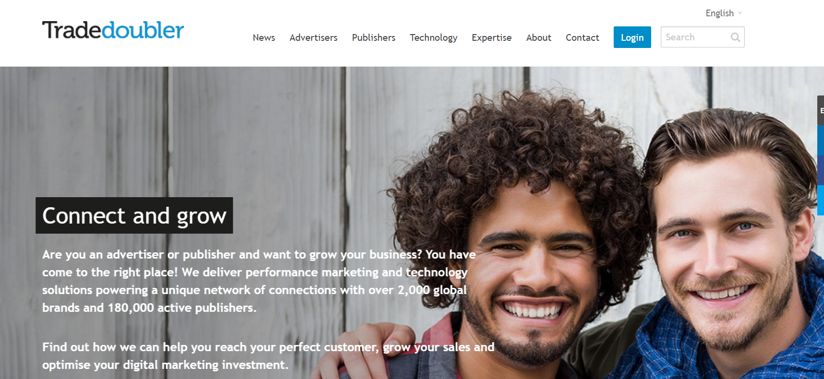The width and height of the screenshot is (824, 379).
Task: Go to the Advertisers page
Action: (x=313, y=37)
